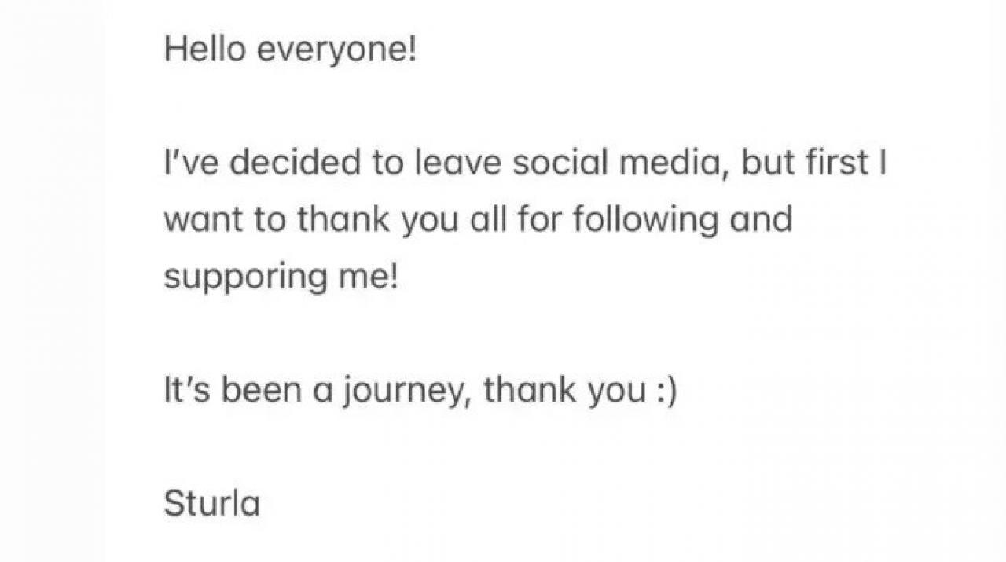The width and height of the screenshot is (1006, 562).
Task: Click the signature name "Sturla"
Action: click(211, 503)
